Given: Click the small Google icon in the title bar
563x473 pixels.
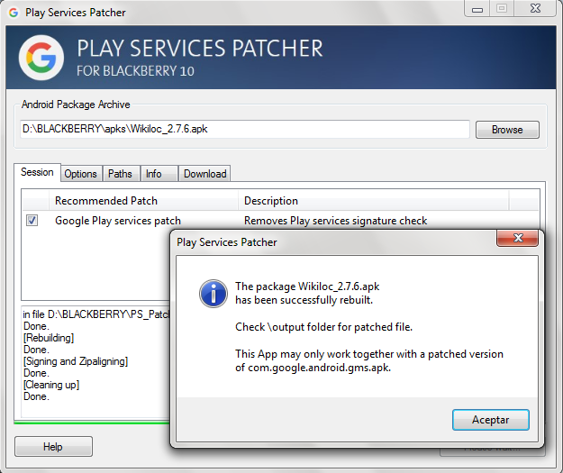Looking at the screenshot, I should (14, 13).
